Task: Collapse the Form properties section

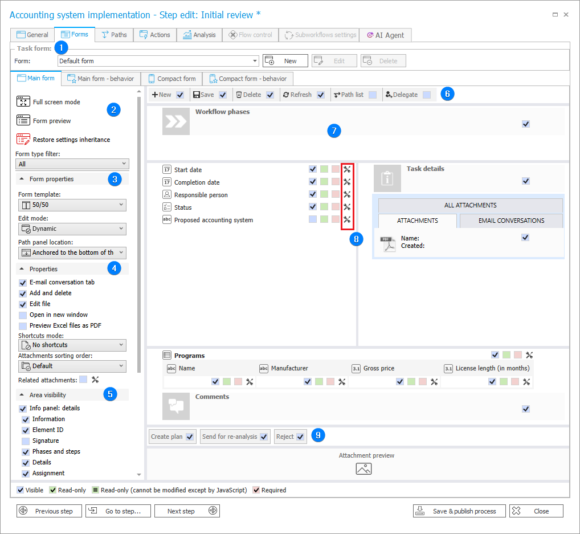Action: tap(22, 179)
